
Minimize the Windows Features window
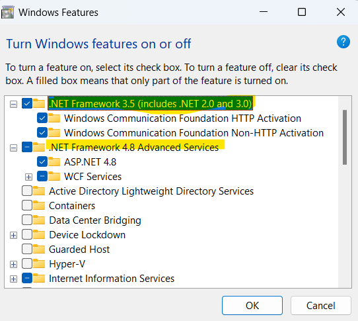tap(264, 12)
